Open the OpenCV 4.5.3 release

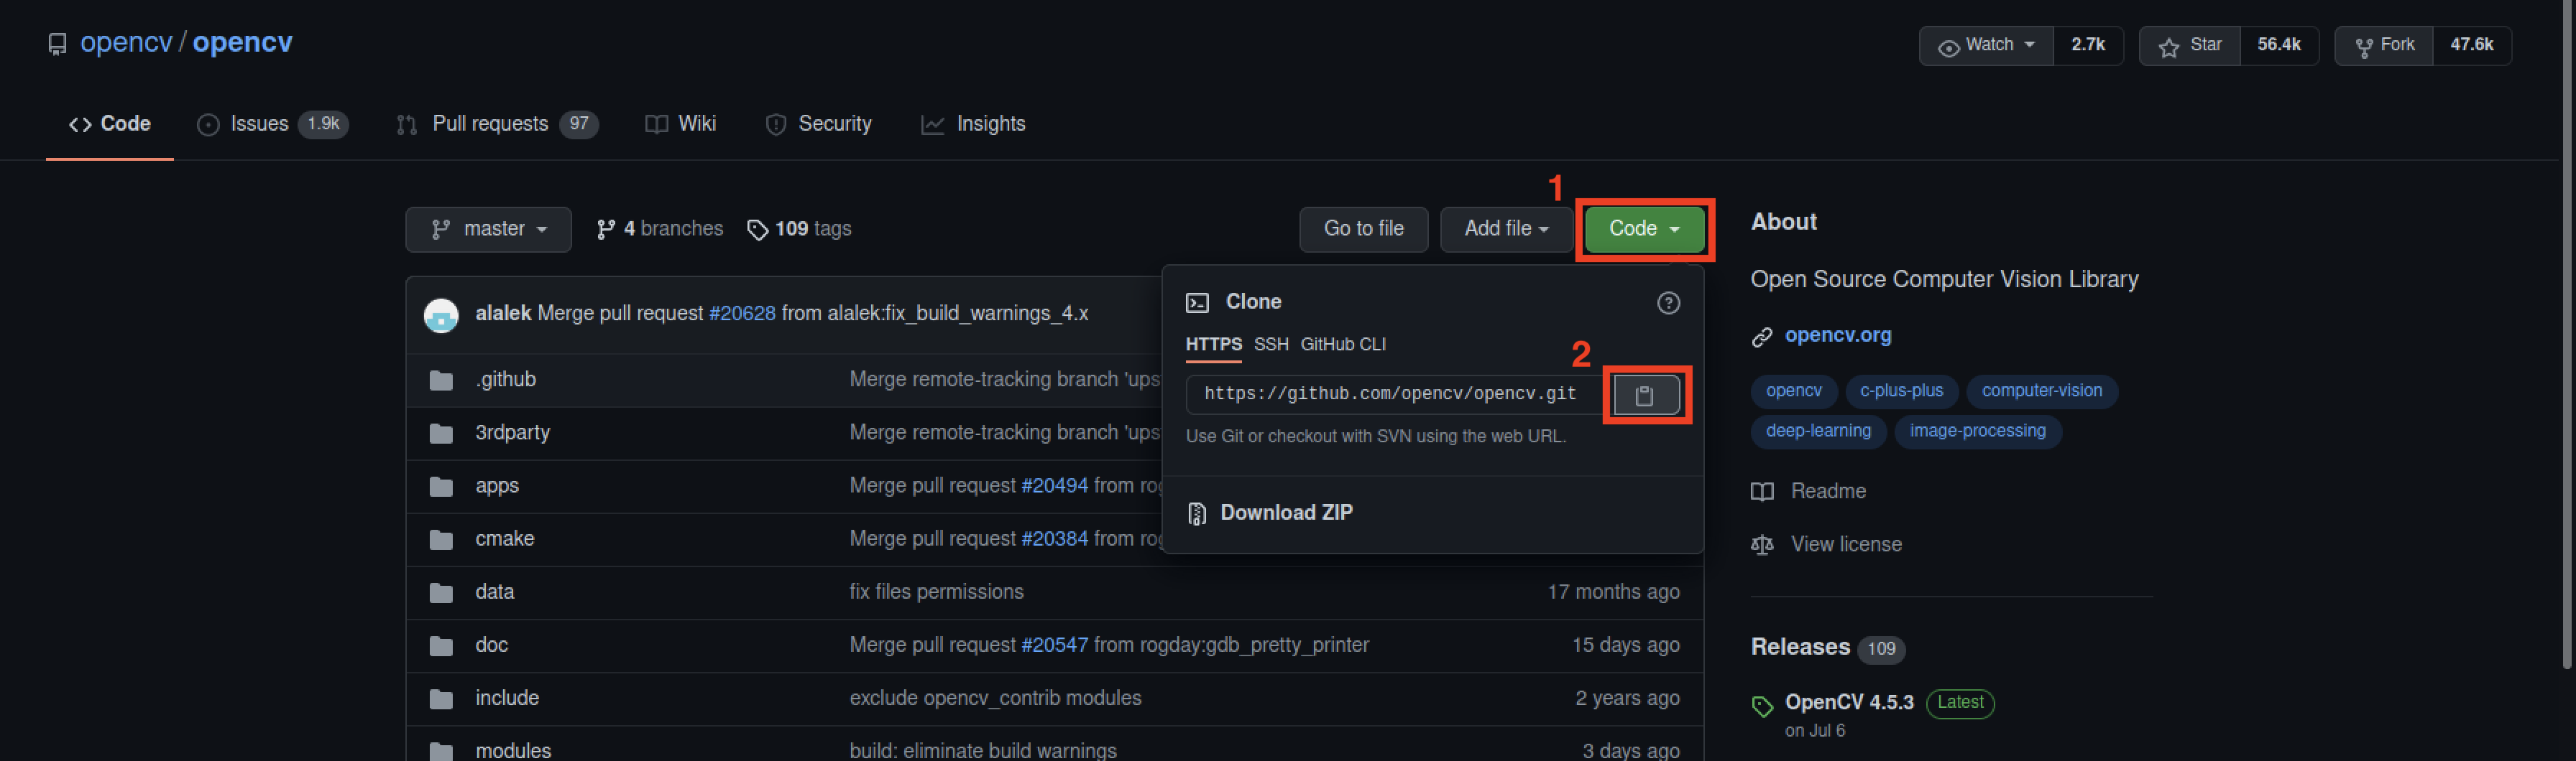click(1849, 702)
